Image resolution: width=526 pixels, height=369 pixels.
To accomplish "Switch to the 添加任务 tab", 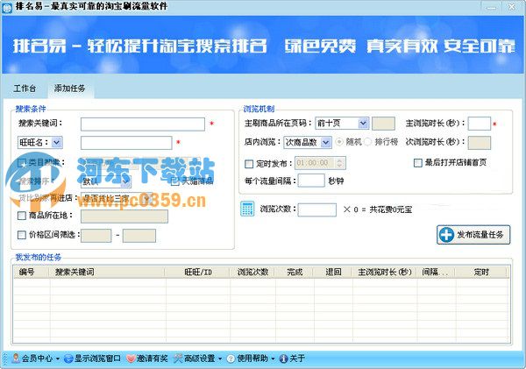I will [x=70, y=89].
